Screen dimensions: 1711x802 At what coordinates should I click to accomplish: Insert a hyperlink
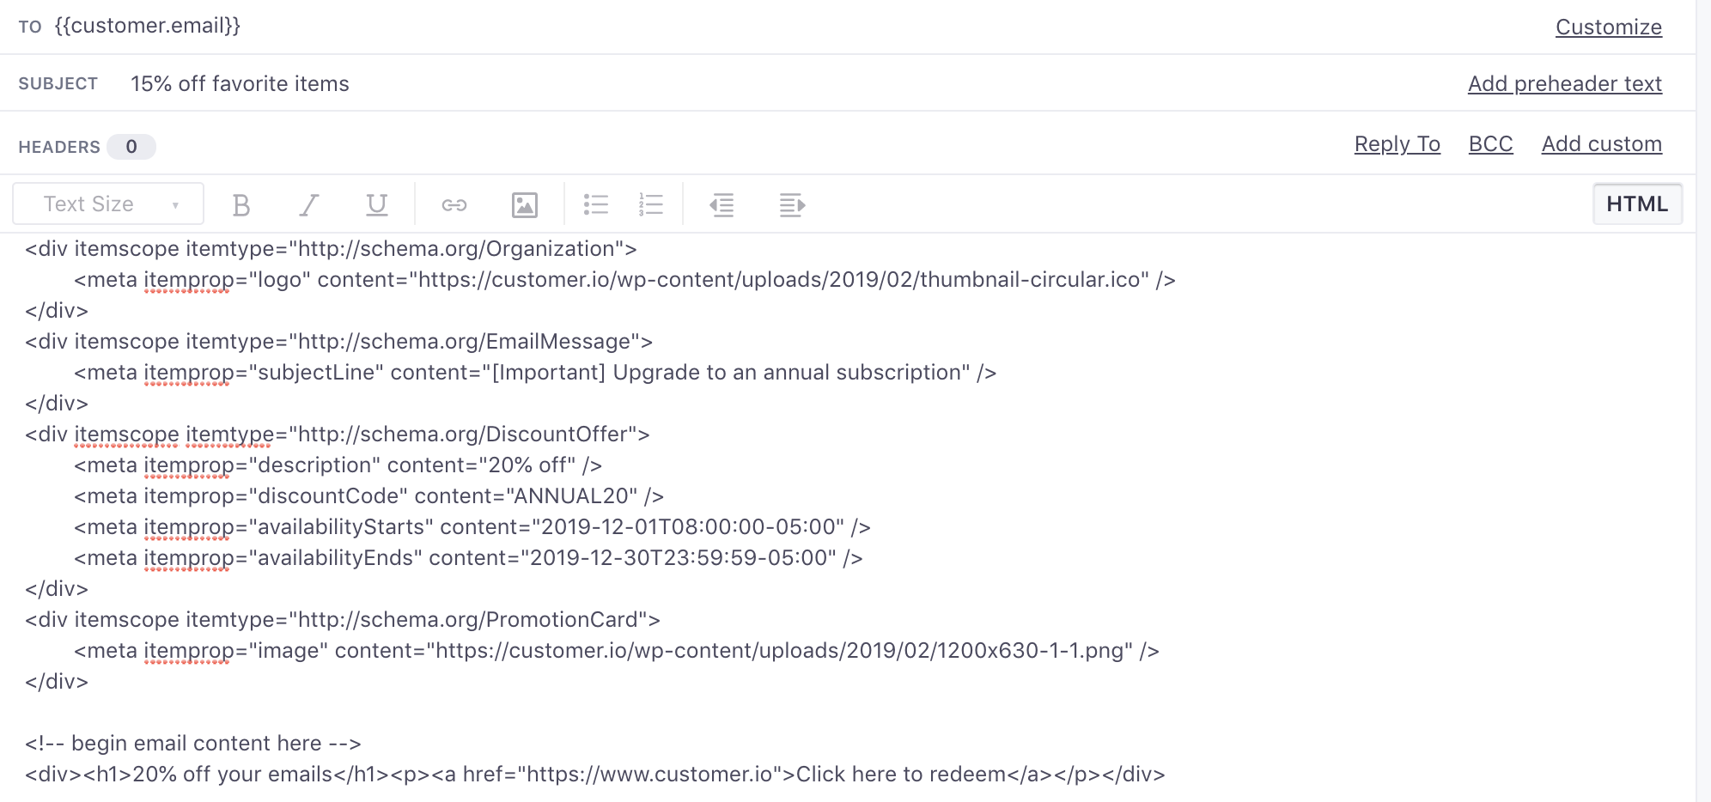click(x=454, y=204)
